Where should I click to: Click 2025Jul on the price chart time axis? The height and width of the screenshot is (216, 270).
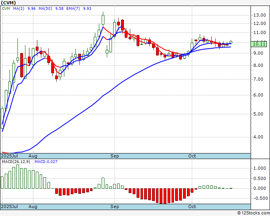(10, 156)
